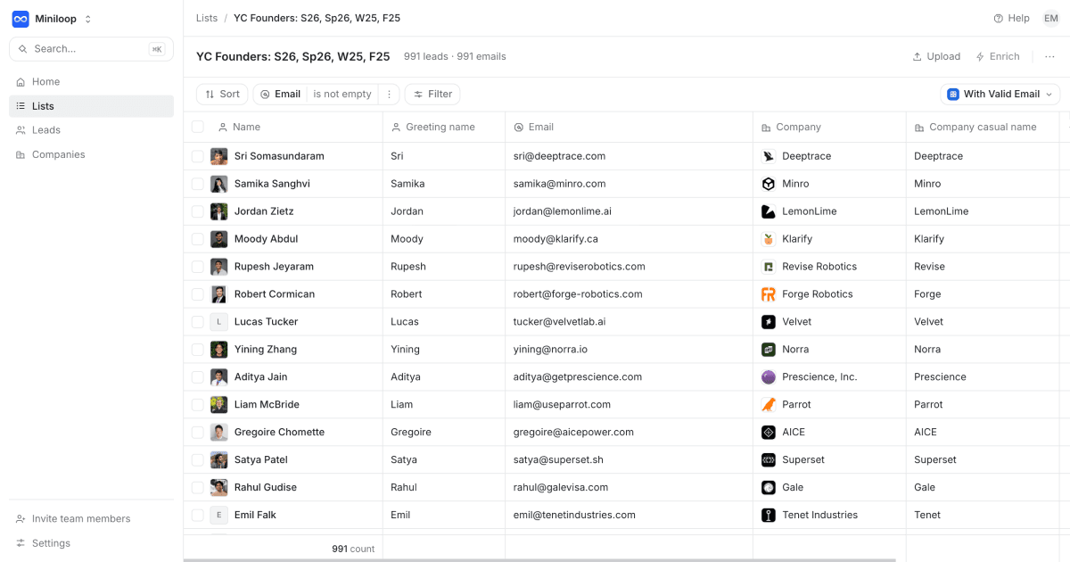
Task: Open the Miniloop workspace switcher chevron
Action: [x=87, y=19]
